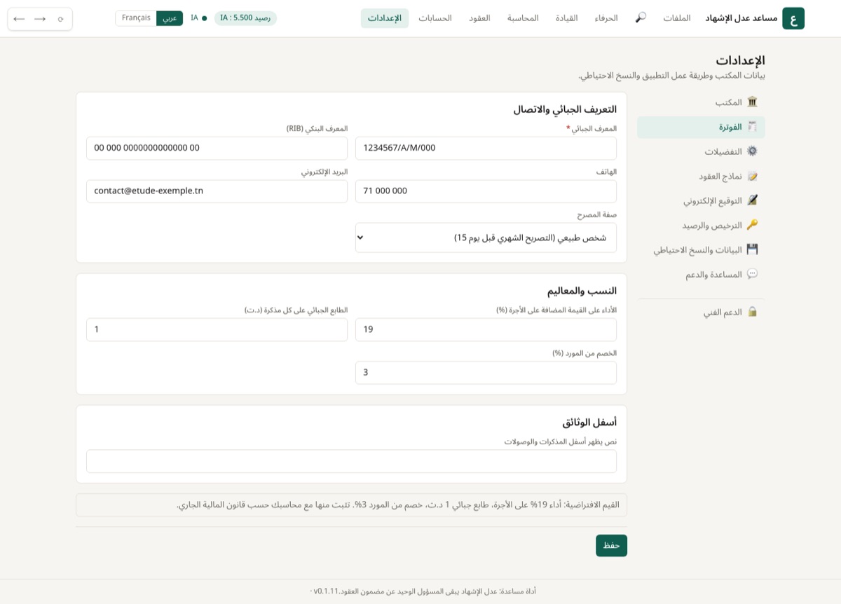841x604 pixels.
Task: Focus the المعرف البنكي (RIB) field
Action: coord(217,148)
